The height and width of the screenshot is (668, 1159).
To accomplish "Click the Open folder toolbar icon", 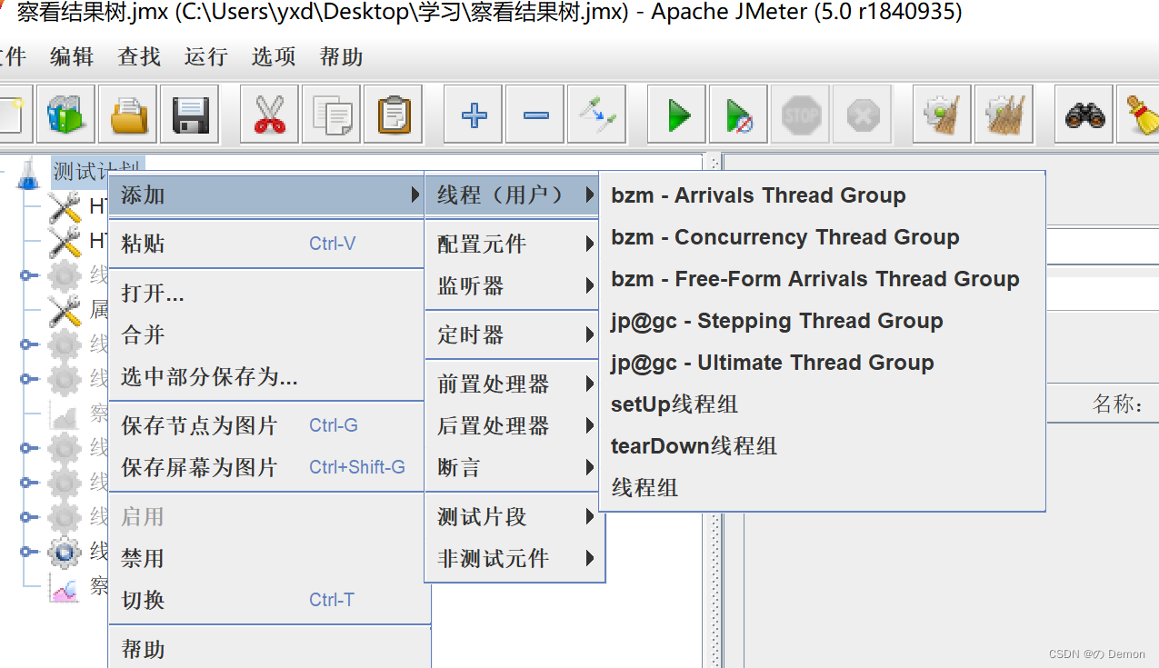I will (127, 115).
